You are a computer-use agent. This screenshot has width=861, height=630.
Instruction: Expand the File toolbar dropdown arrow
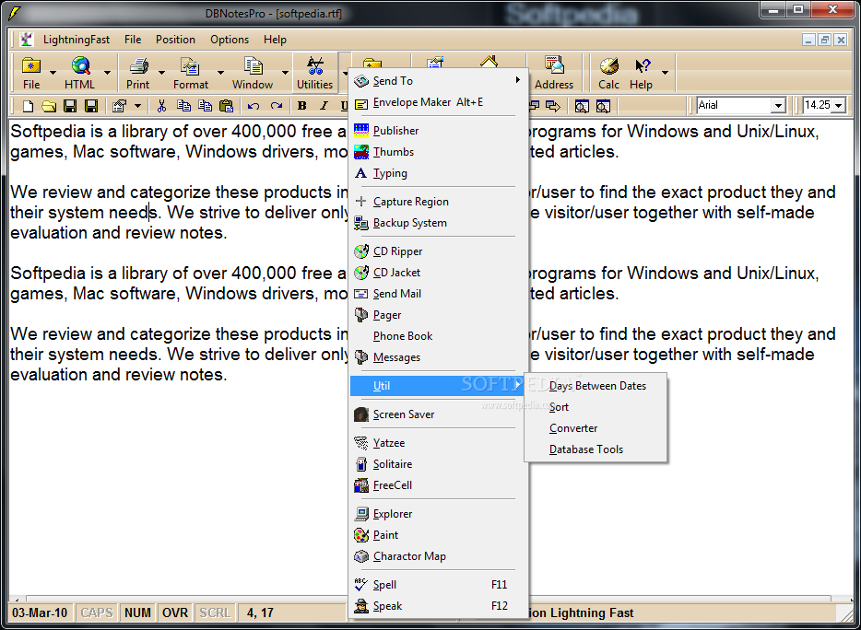53,73
